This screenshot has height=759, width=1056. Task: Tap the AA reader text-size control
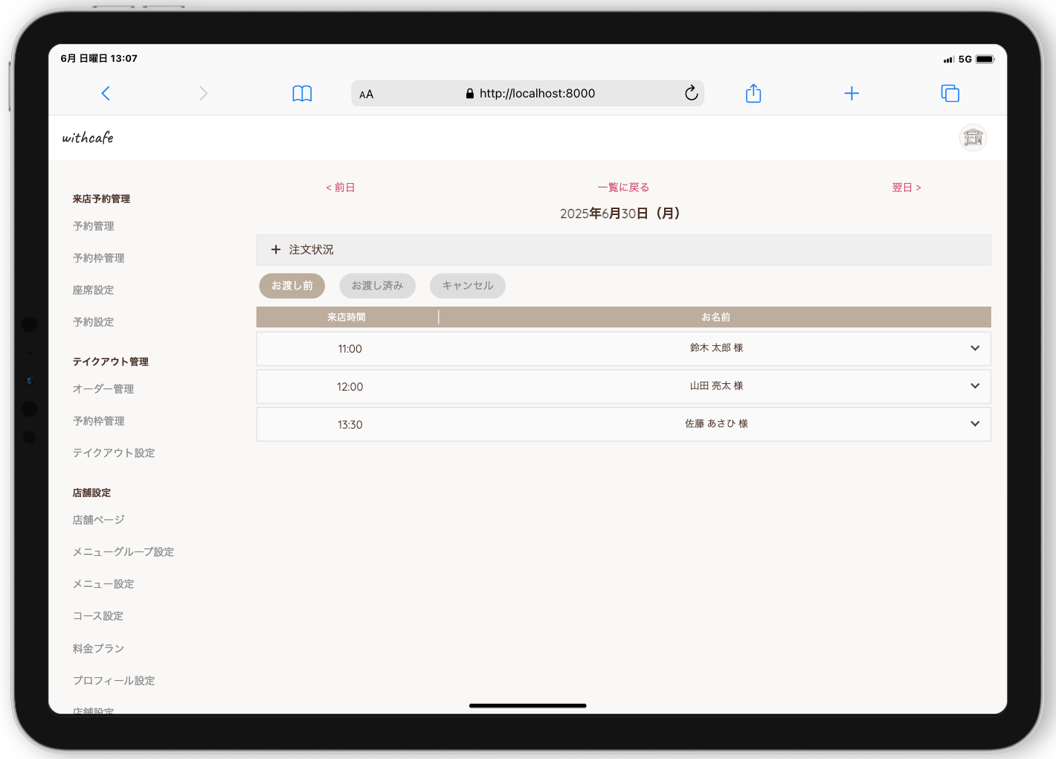pos(367,94)
